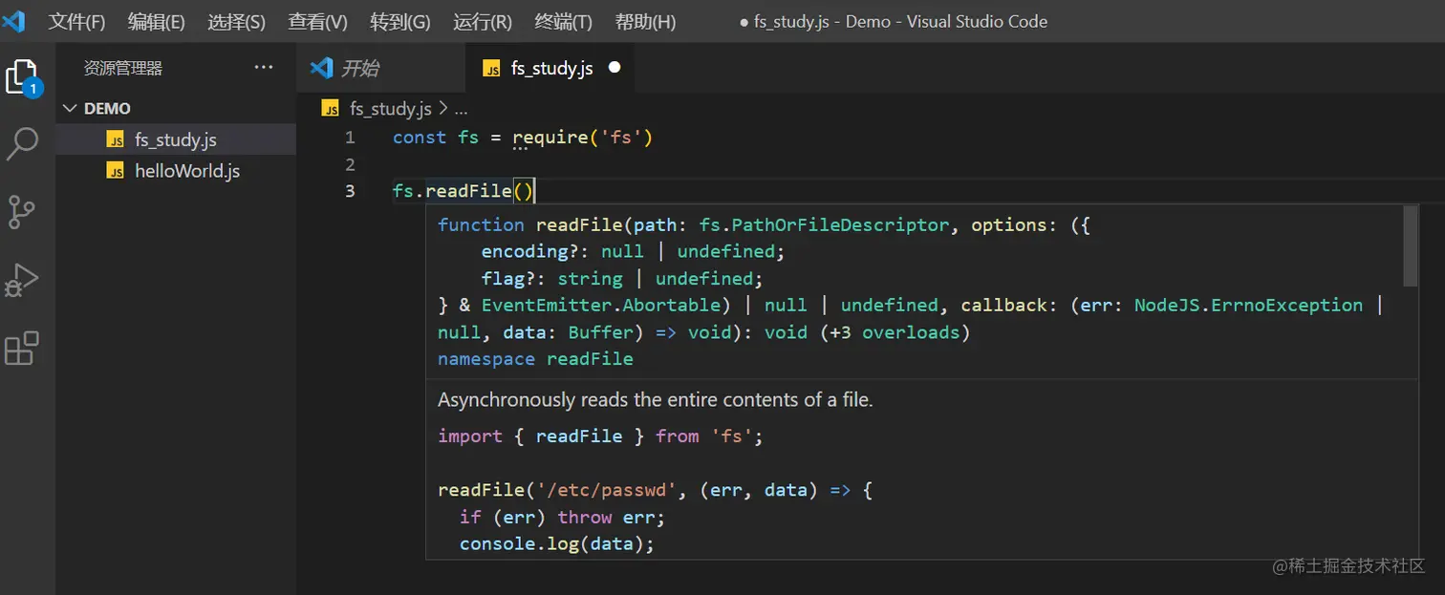The width and height of the screenshot is (1445, 595).
Task: Click the import readFile example line
Action: point(600,436)
